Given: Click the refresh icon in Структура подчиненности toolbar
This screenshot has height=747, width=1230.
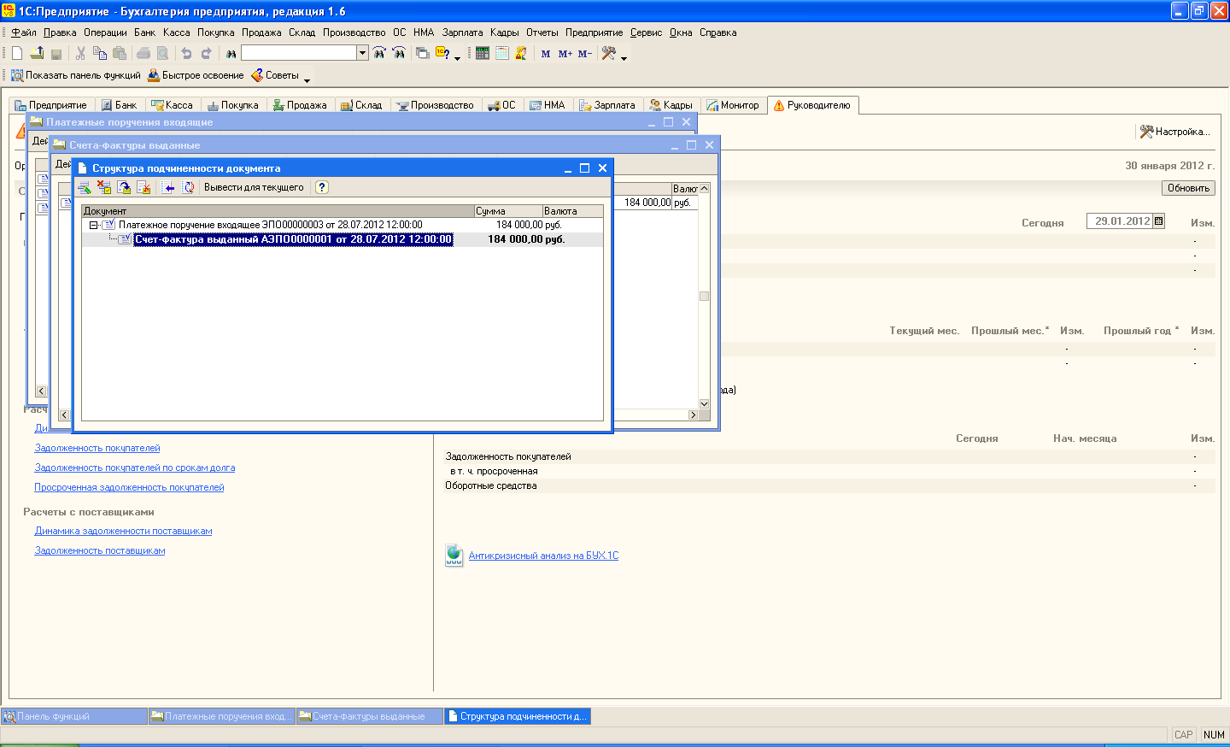Looking at the screenshot, I should (x=188, y=187).
